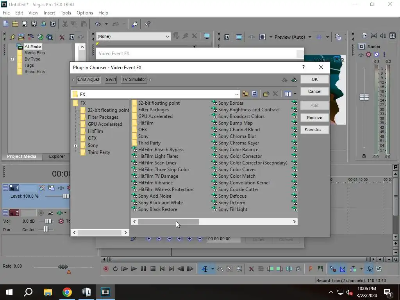The width and height of the screenshot is (400, 300).
Task: Open the (None) preset dropdown
Action: click(x=167, y=36)
